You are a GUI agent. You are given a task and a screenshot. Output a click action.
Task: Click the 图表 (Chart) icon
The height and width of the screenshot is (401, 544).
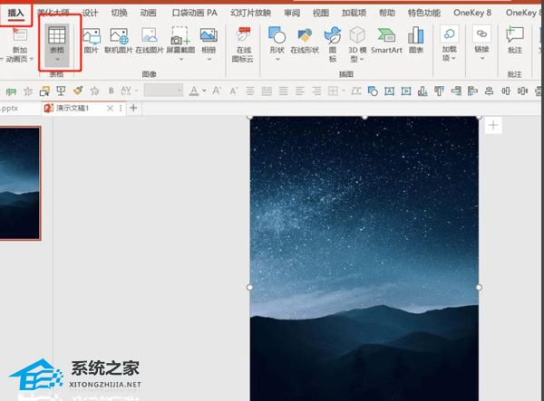tap(415, 42)
